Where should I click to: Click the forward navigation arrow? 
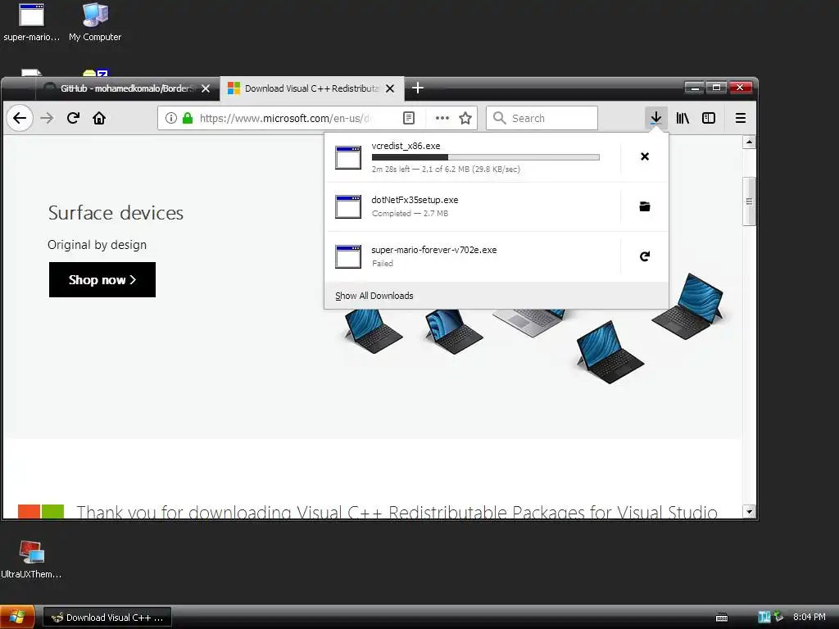[47, 118]
